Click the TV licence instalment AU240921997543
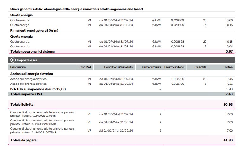 (42, 130)
